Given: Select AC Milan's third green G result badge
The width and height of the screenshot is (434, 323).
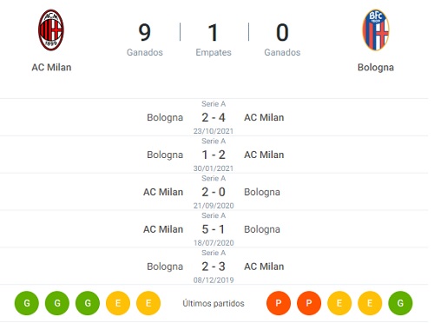Looking at the screenshot, I should tap(88, 303).
